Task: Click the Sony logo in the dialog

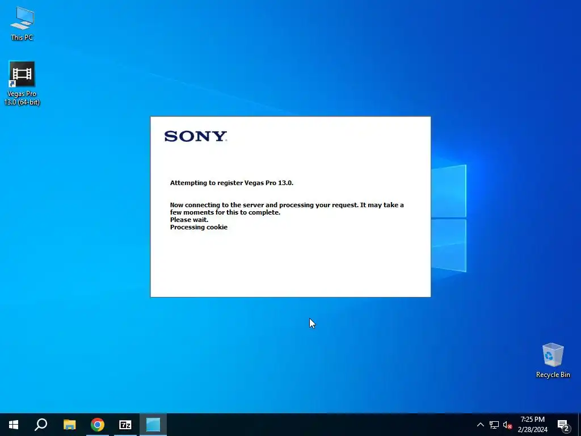Action: click(x=196, y=136)
